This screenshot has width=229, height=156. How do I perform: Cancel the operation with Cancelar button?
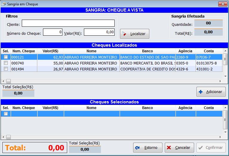(x=179, y=148)
